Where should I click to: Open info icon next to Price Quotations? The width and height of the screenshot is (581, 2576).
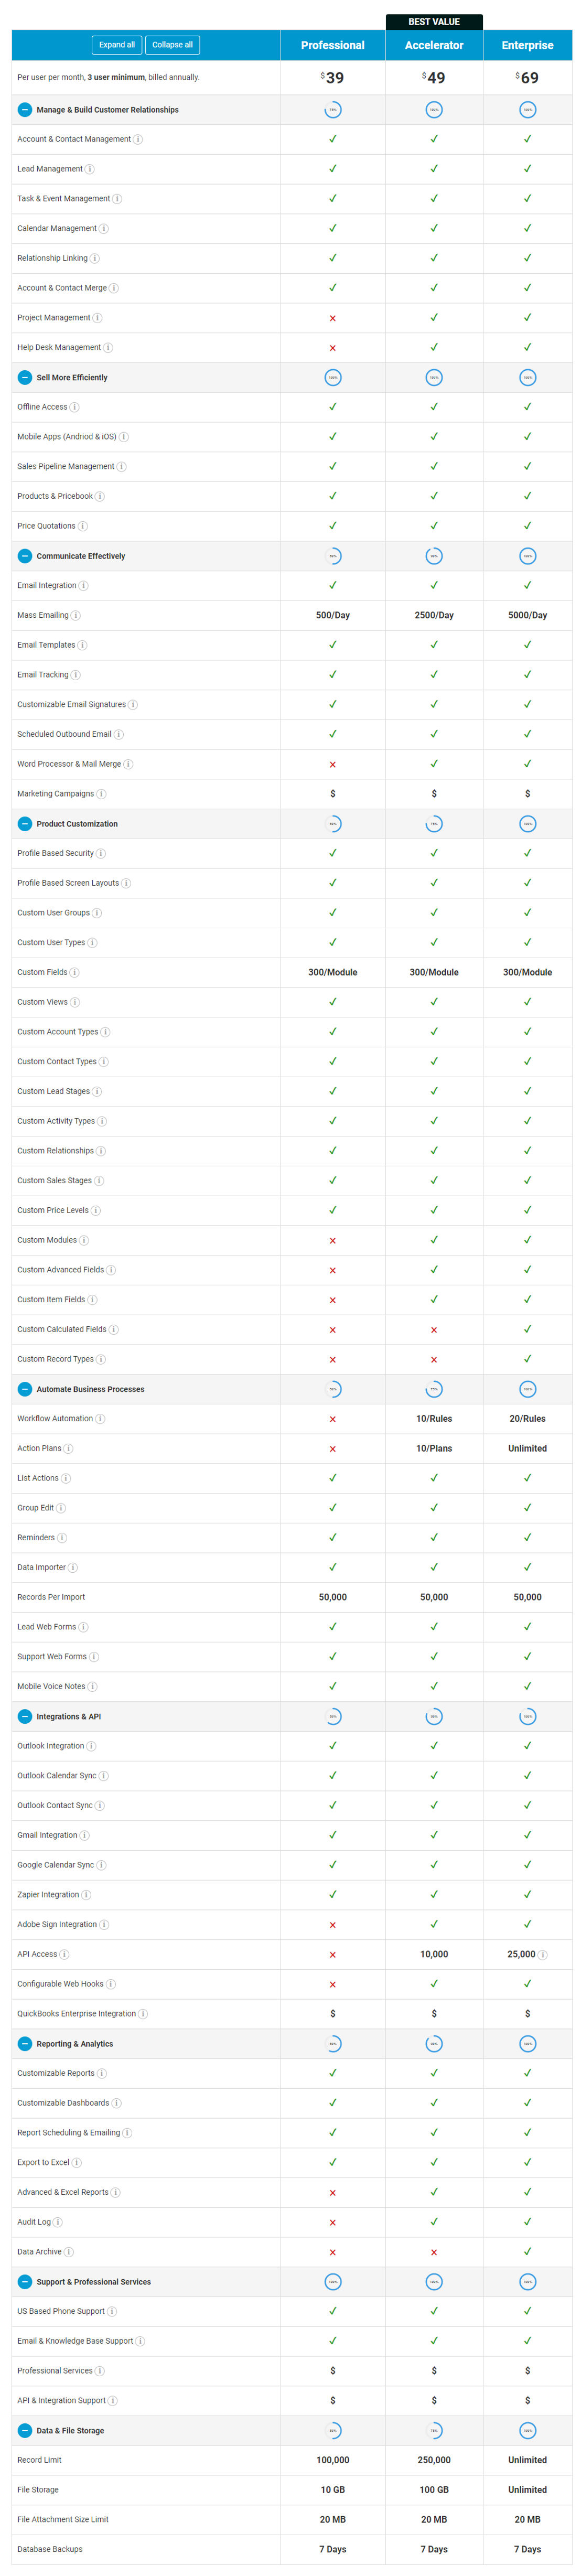pyautogui.click(x=83, y=526)
